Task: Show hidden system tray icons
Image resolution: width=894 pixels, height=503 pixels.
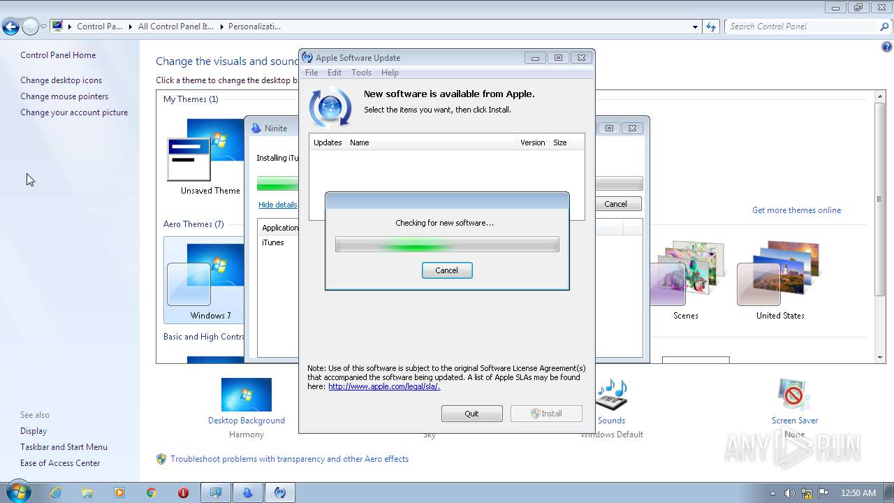Action: point(772,493)
